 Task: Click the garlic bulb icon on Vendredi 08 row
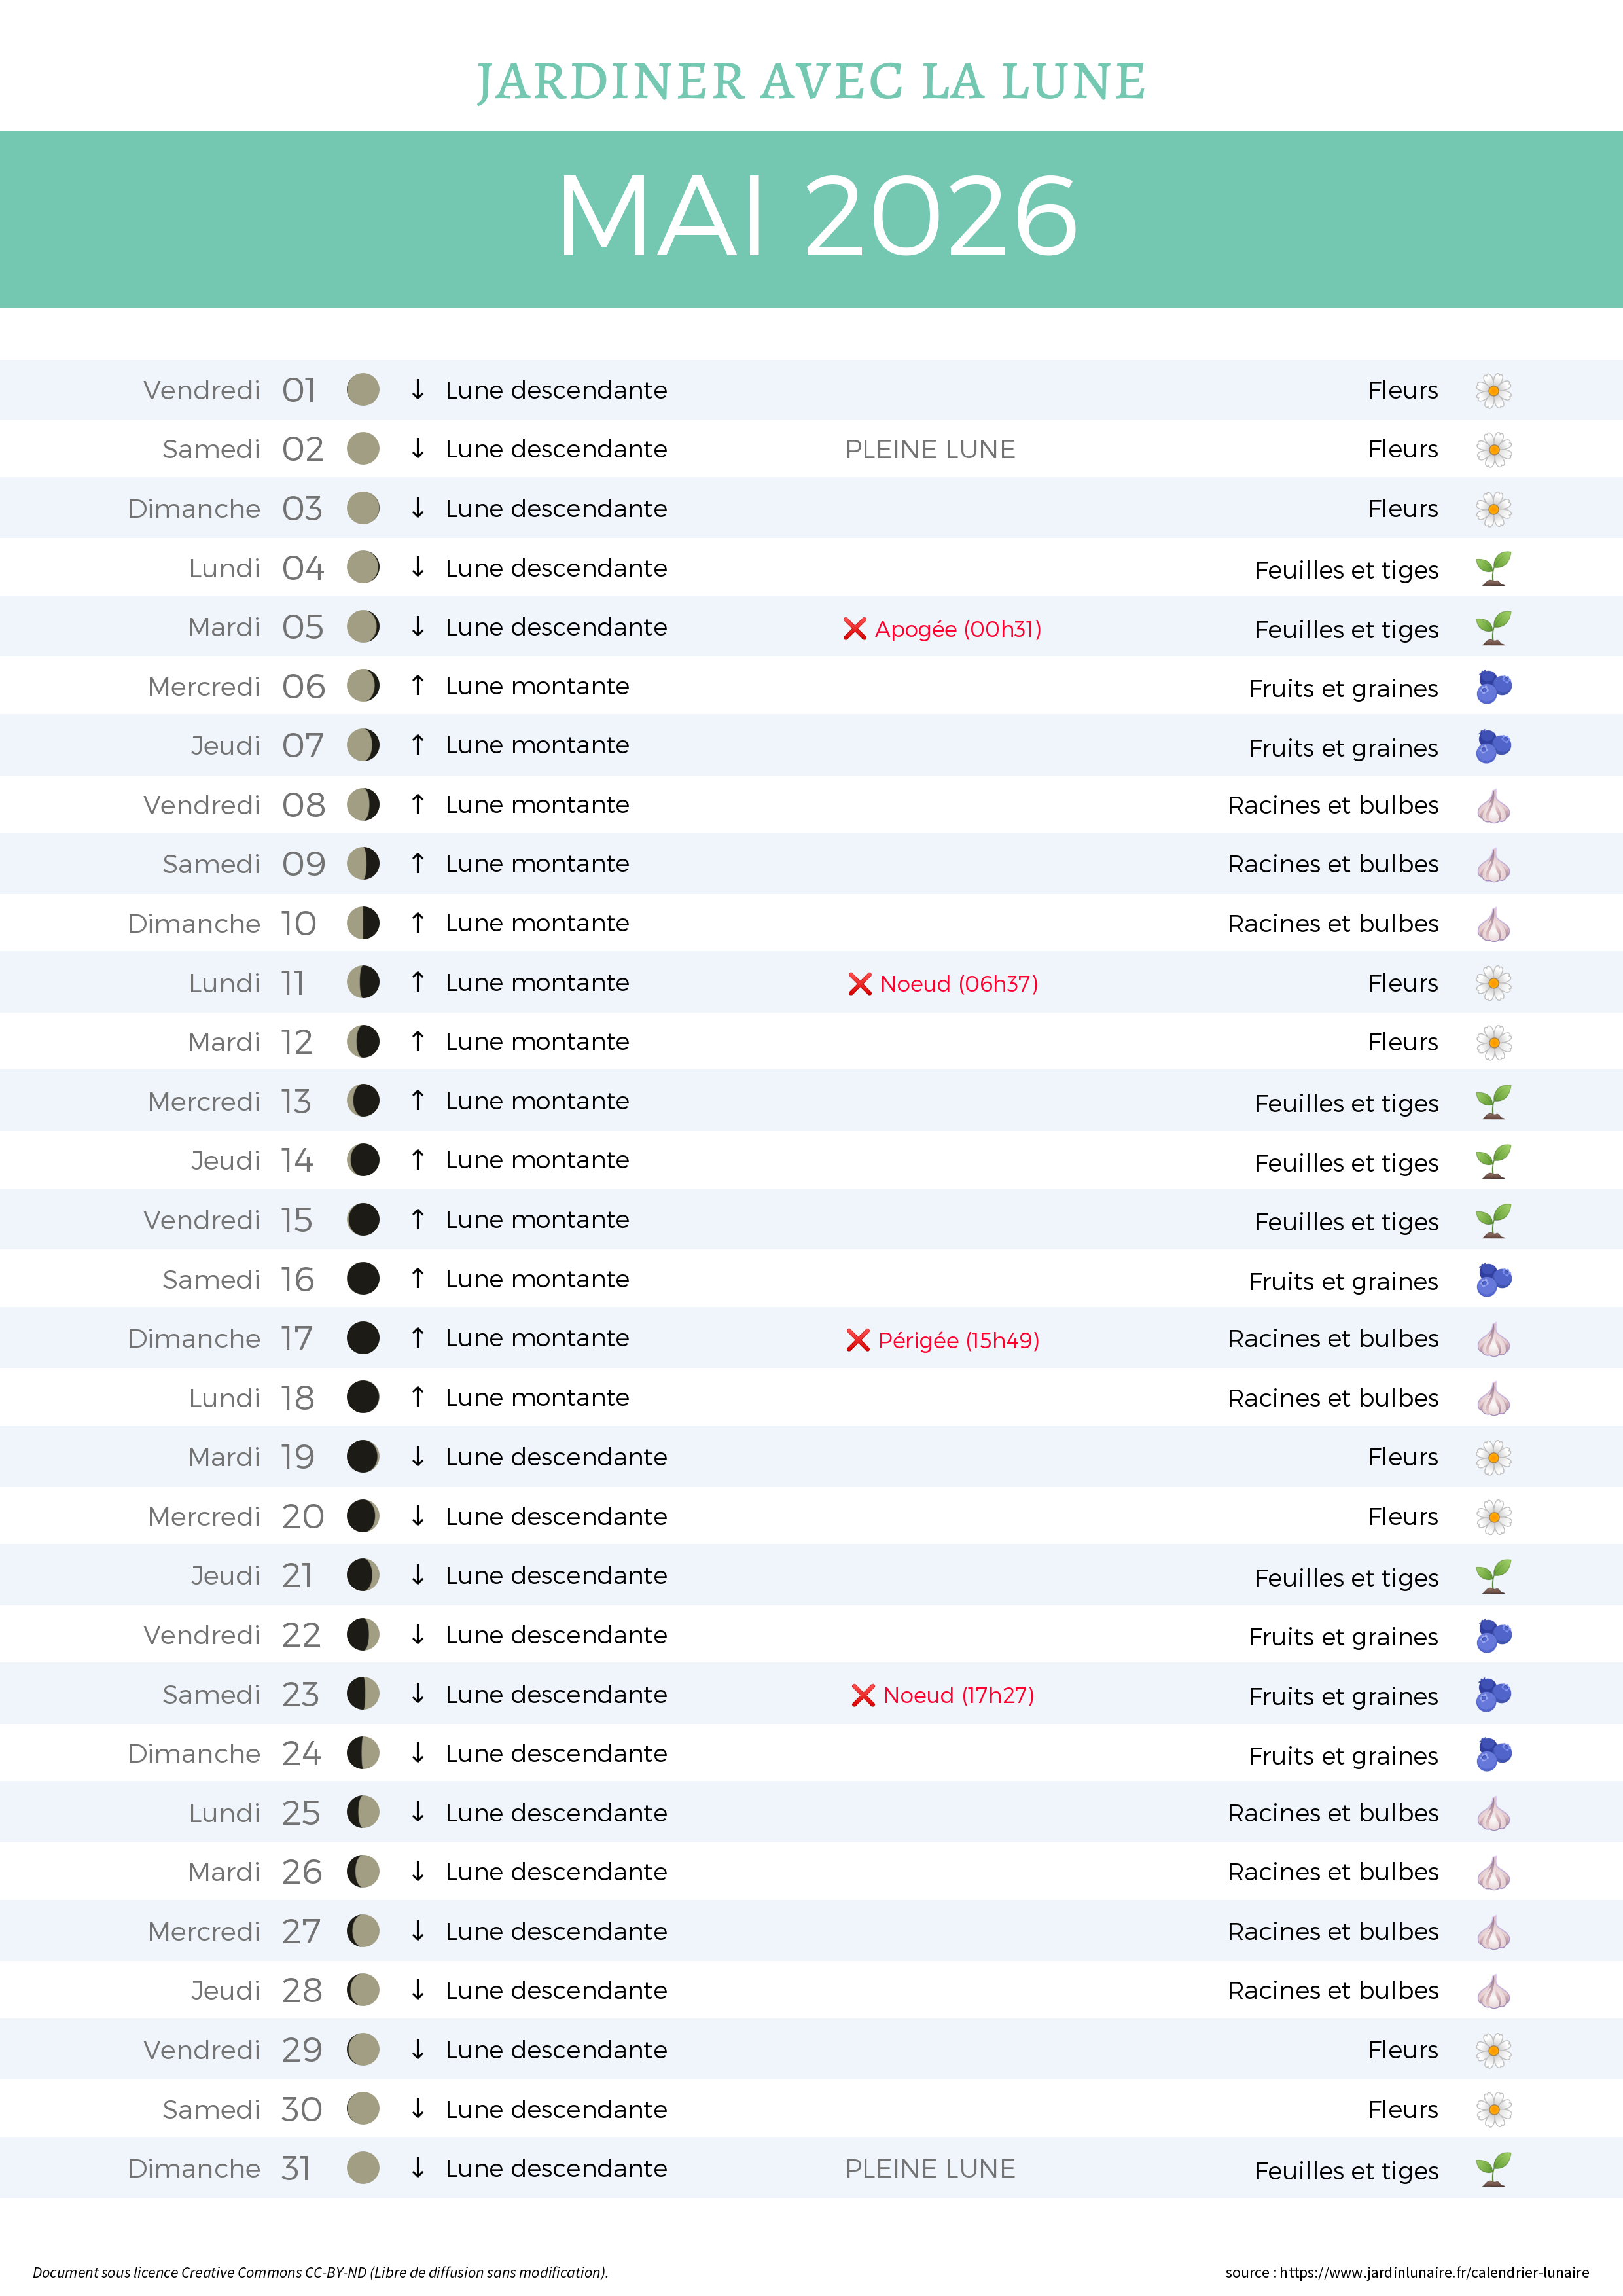(1493, 806)
